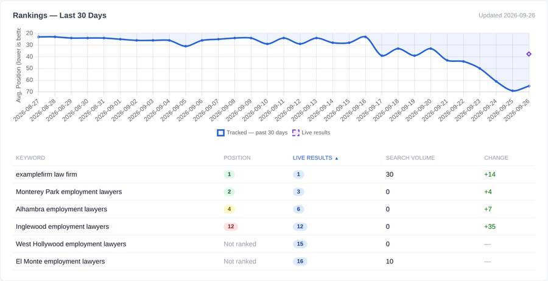Click live results badge 15 for West Hollywood
Image resolution: width=548 pixels, height=281 pixels.
point(300,244)
